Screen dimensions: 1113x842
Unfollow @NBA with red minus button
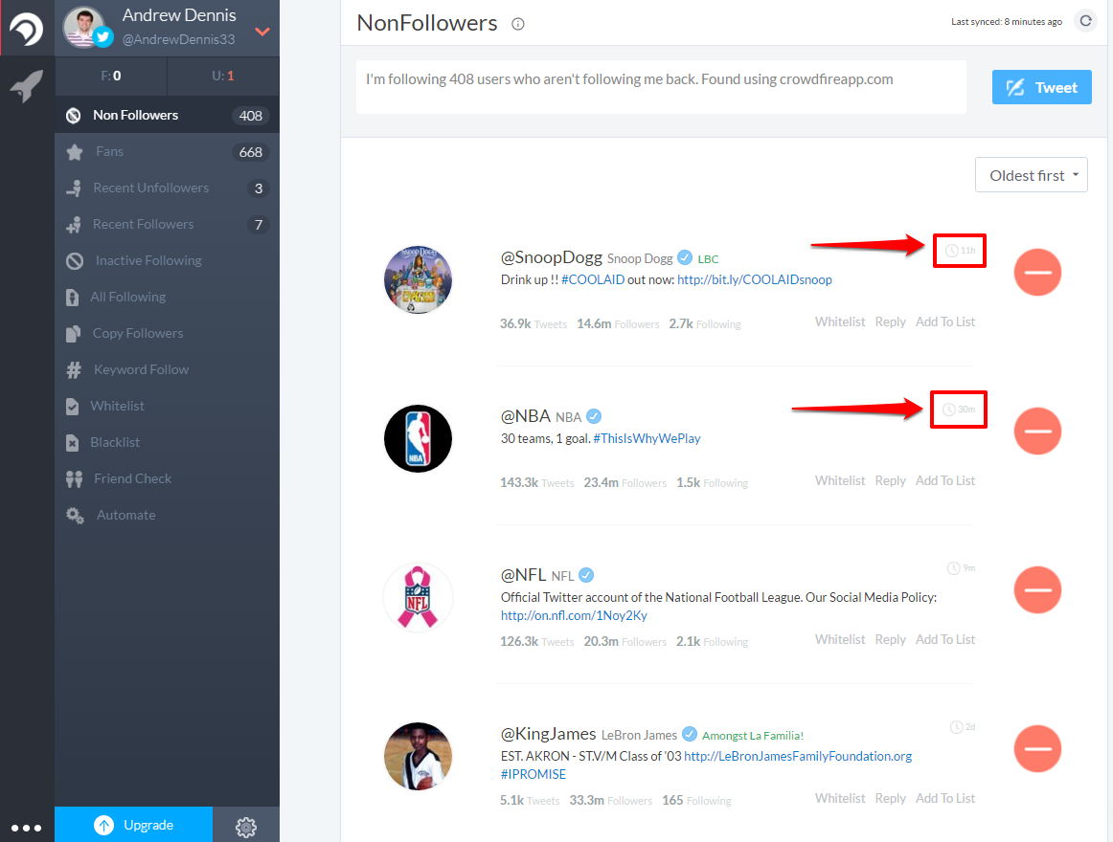(x=1037, y=431)
